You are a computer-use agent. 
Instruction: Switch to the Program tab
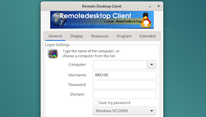[x=124, y=36]
